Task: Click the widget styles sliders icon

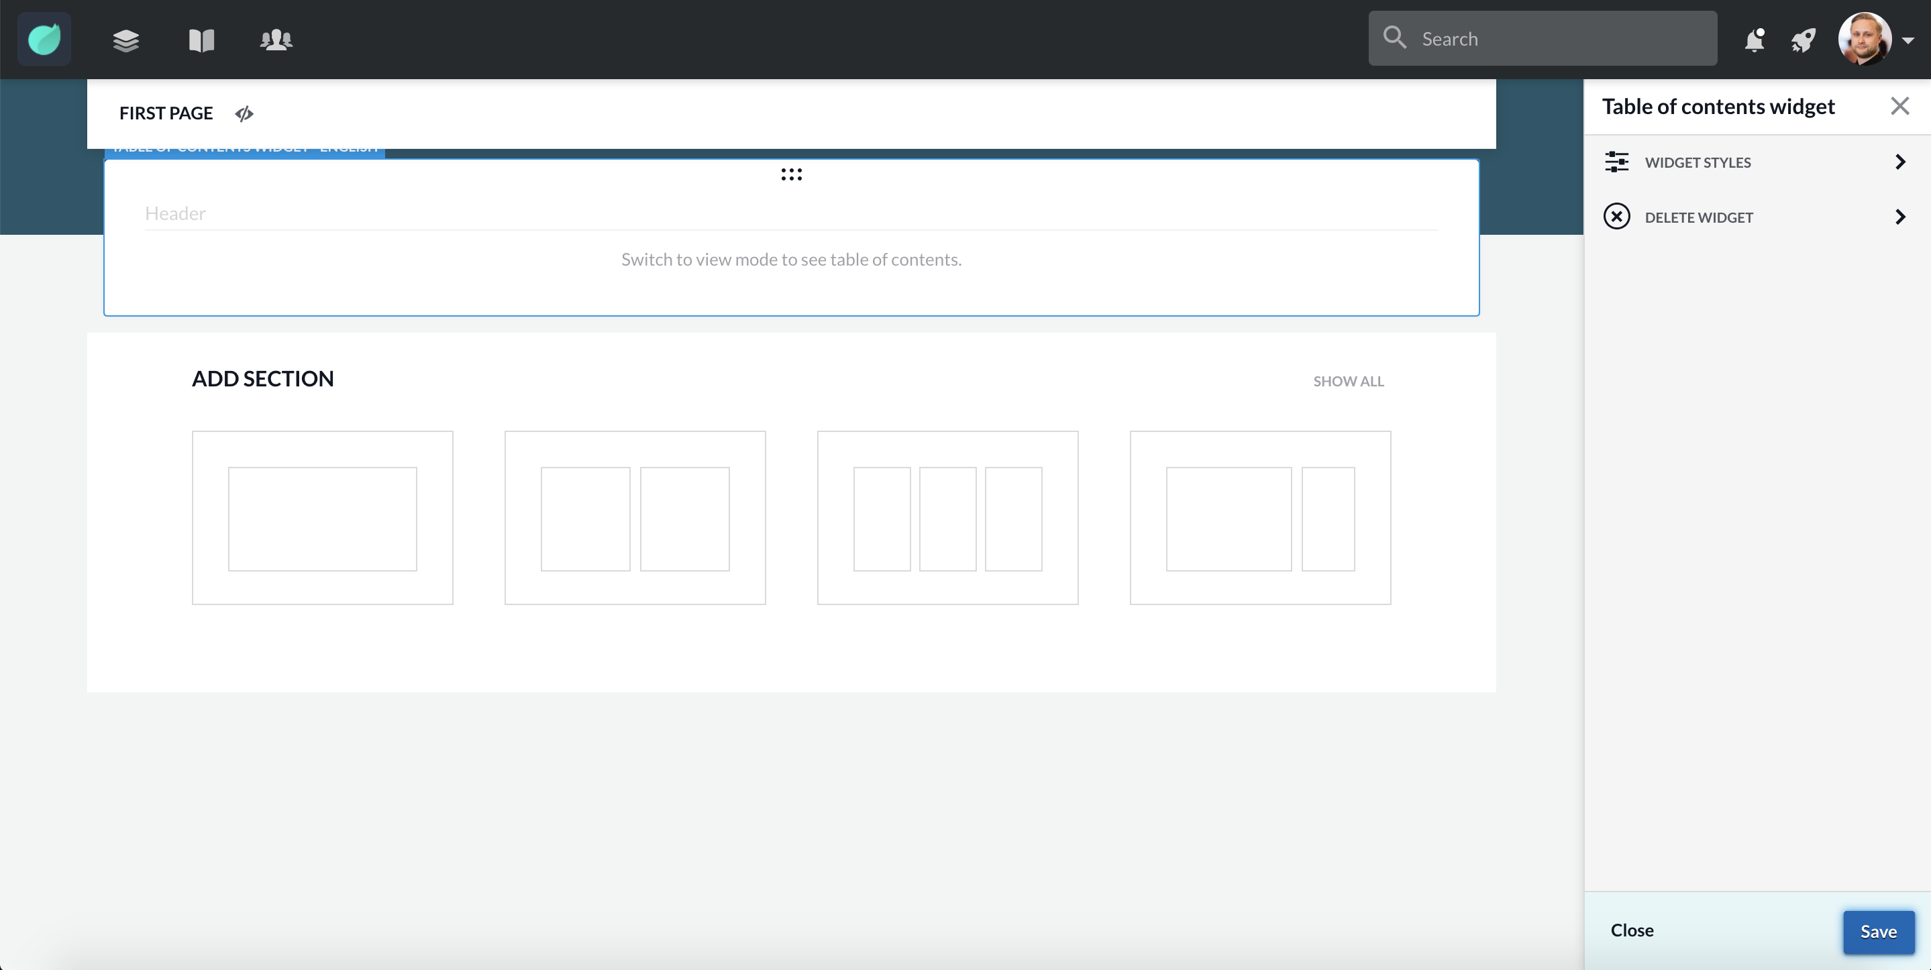Action: (x=1617, y=162)
